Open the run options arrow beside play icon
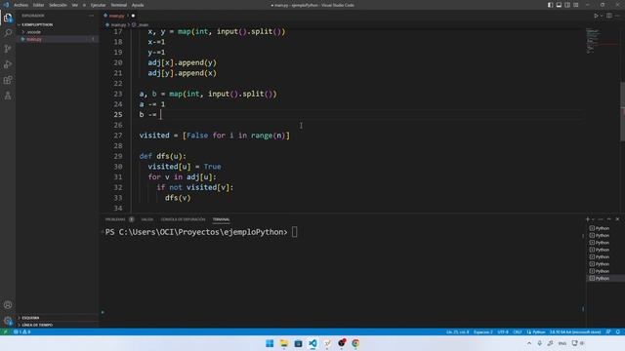 (x=602, y=16)
